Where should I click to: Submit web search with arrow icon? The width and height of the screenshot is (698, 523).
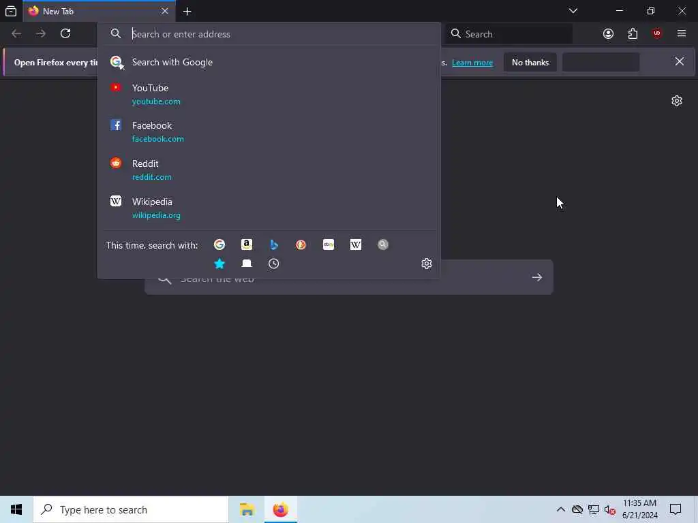click(537, 278)
